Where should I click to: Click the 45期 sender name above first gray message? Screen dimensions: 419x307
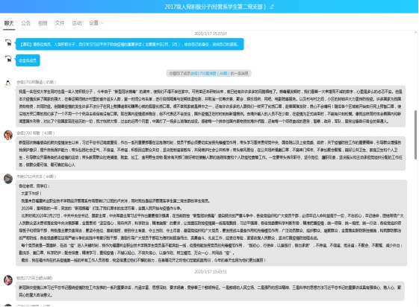pyautogui.click(x=37, y=82)
